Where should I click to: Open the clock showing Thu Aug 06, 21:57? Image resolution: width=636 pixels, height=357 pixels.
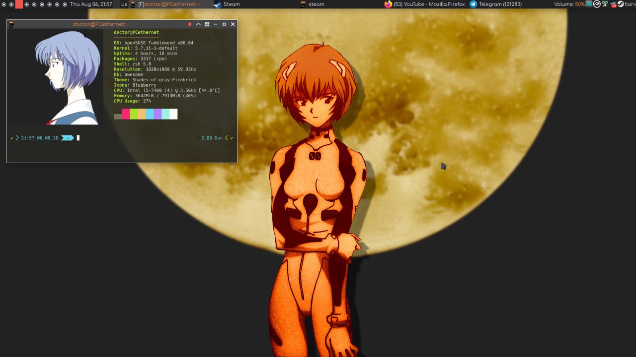pos(91,4)
